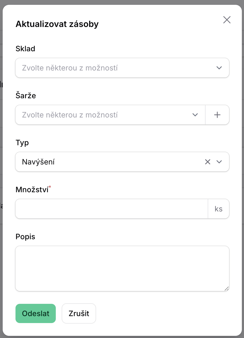Click the Šarže placeholder text
This screenshot has width=244, height=338.
click(70, 115)
